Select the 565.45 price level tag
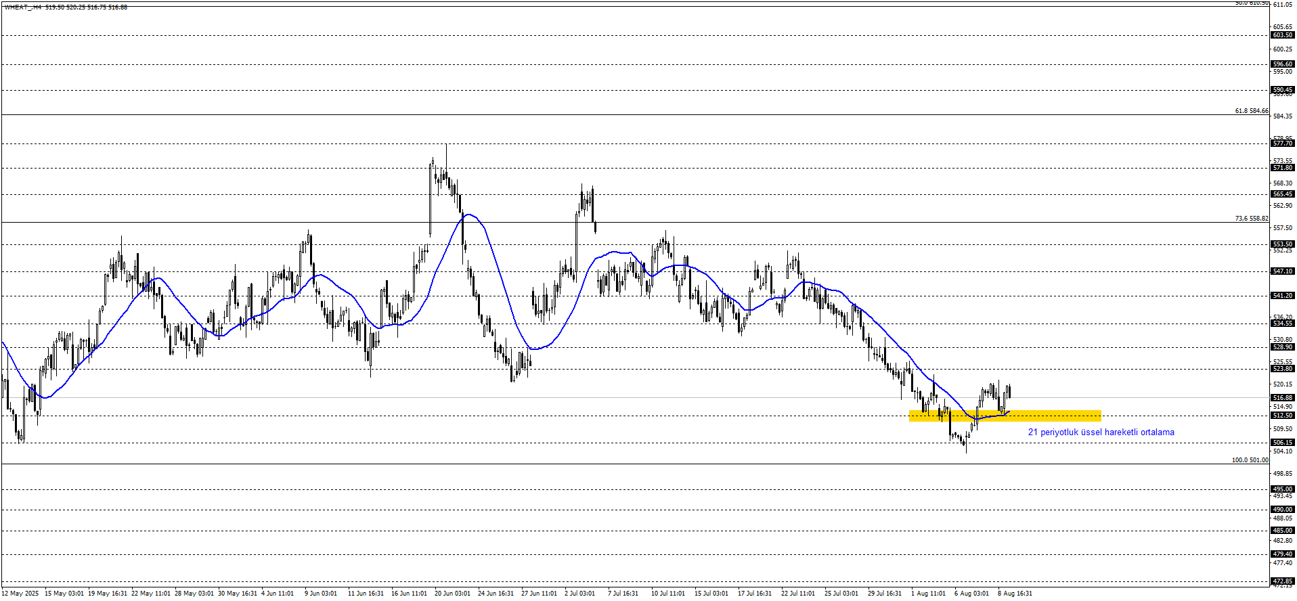 click(x=1283, y=194)
